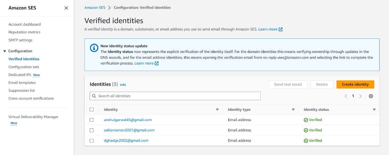This screenshot has width=389, height=155.
Task: Click the search magnifier icon
Action: click(94, 96)
